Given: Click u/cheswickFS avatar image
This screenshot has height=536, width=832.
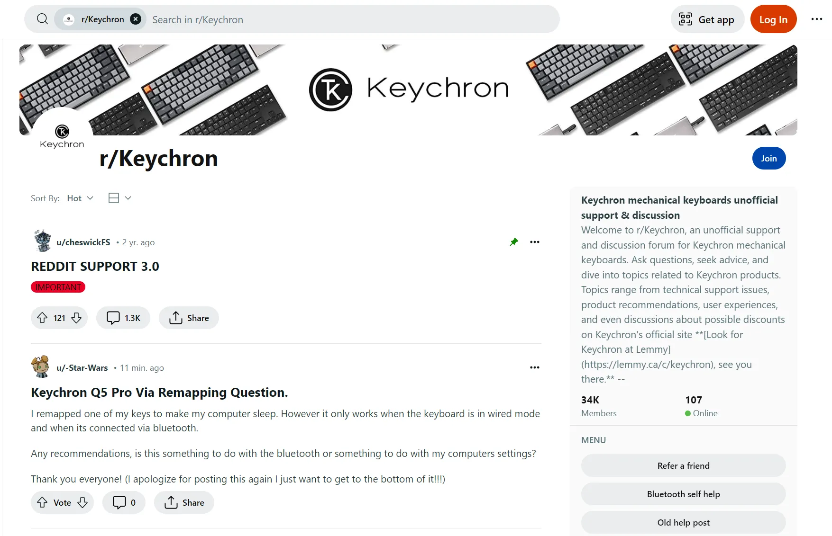Looking at the screenshot, I should pos(43,241).
